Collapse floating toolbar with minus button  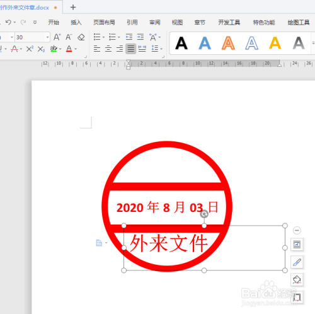pyautogui.click(x=297, y=230)
